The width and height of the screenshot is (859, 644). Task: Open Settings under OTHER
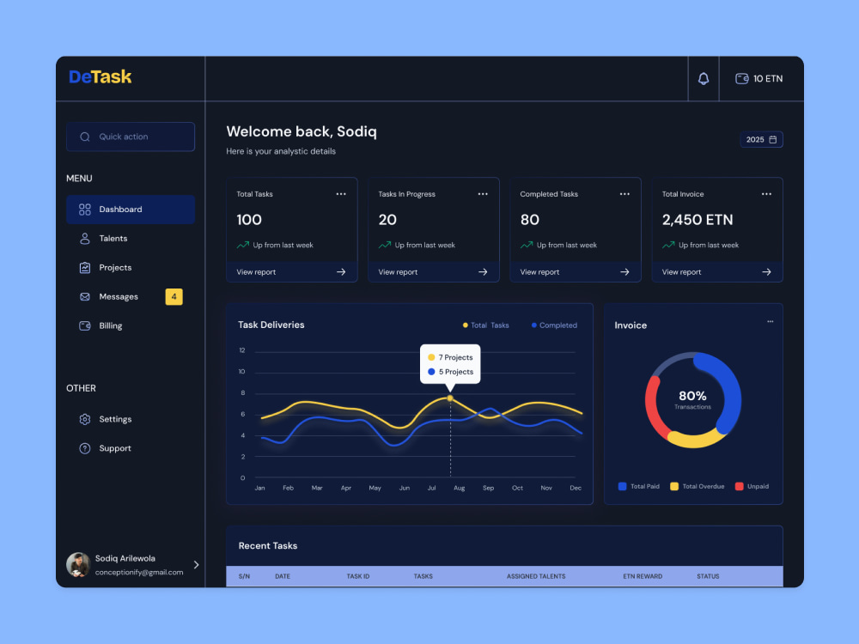131,419
